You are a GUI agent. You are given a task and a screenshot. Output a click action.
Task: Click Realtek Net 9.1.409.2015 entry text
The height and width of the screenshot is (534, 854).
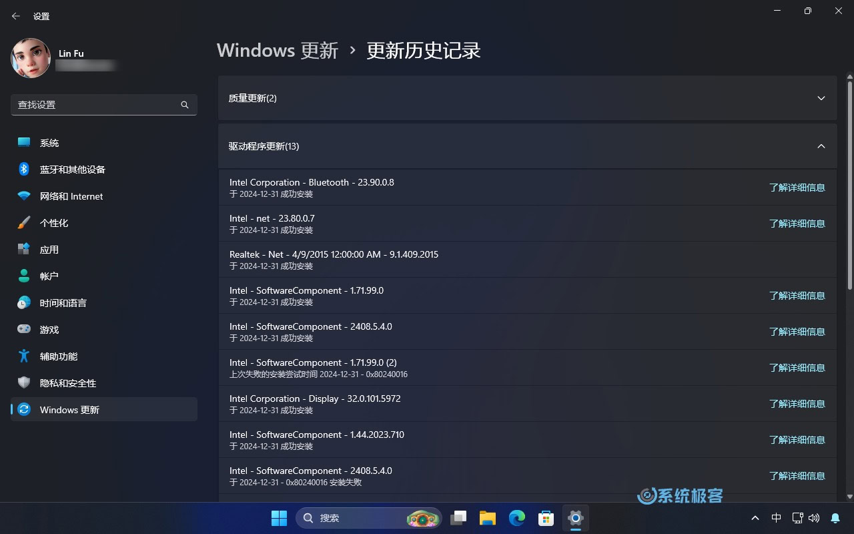334,254
